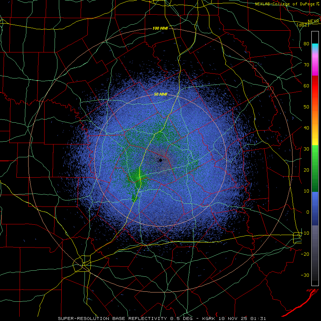Image resolution: width=321 pixels, height=321 pixels.
Task: Select the -20 tick label on dBZ scale
Action: tap(305, 254)
